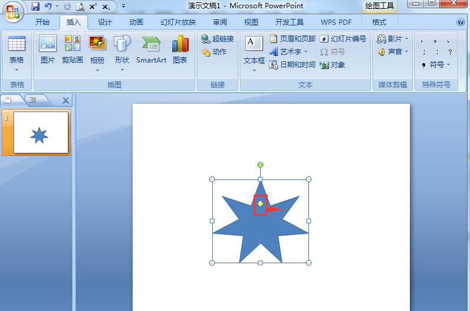This screenshot has width=470, height=311.
Task: Create a photo album (相册)
Action: click(x=97, y=50)
